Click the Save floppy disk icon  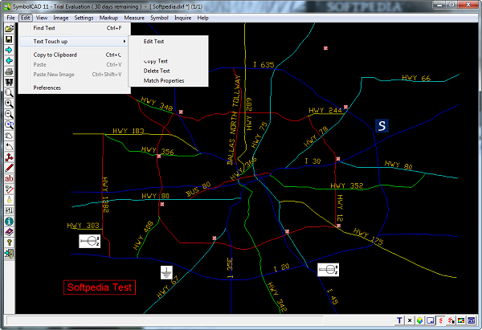click(8, 39)
